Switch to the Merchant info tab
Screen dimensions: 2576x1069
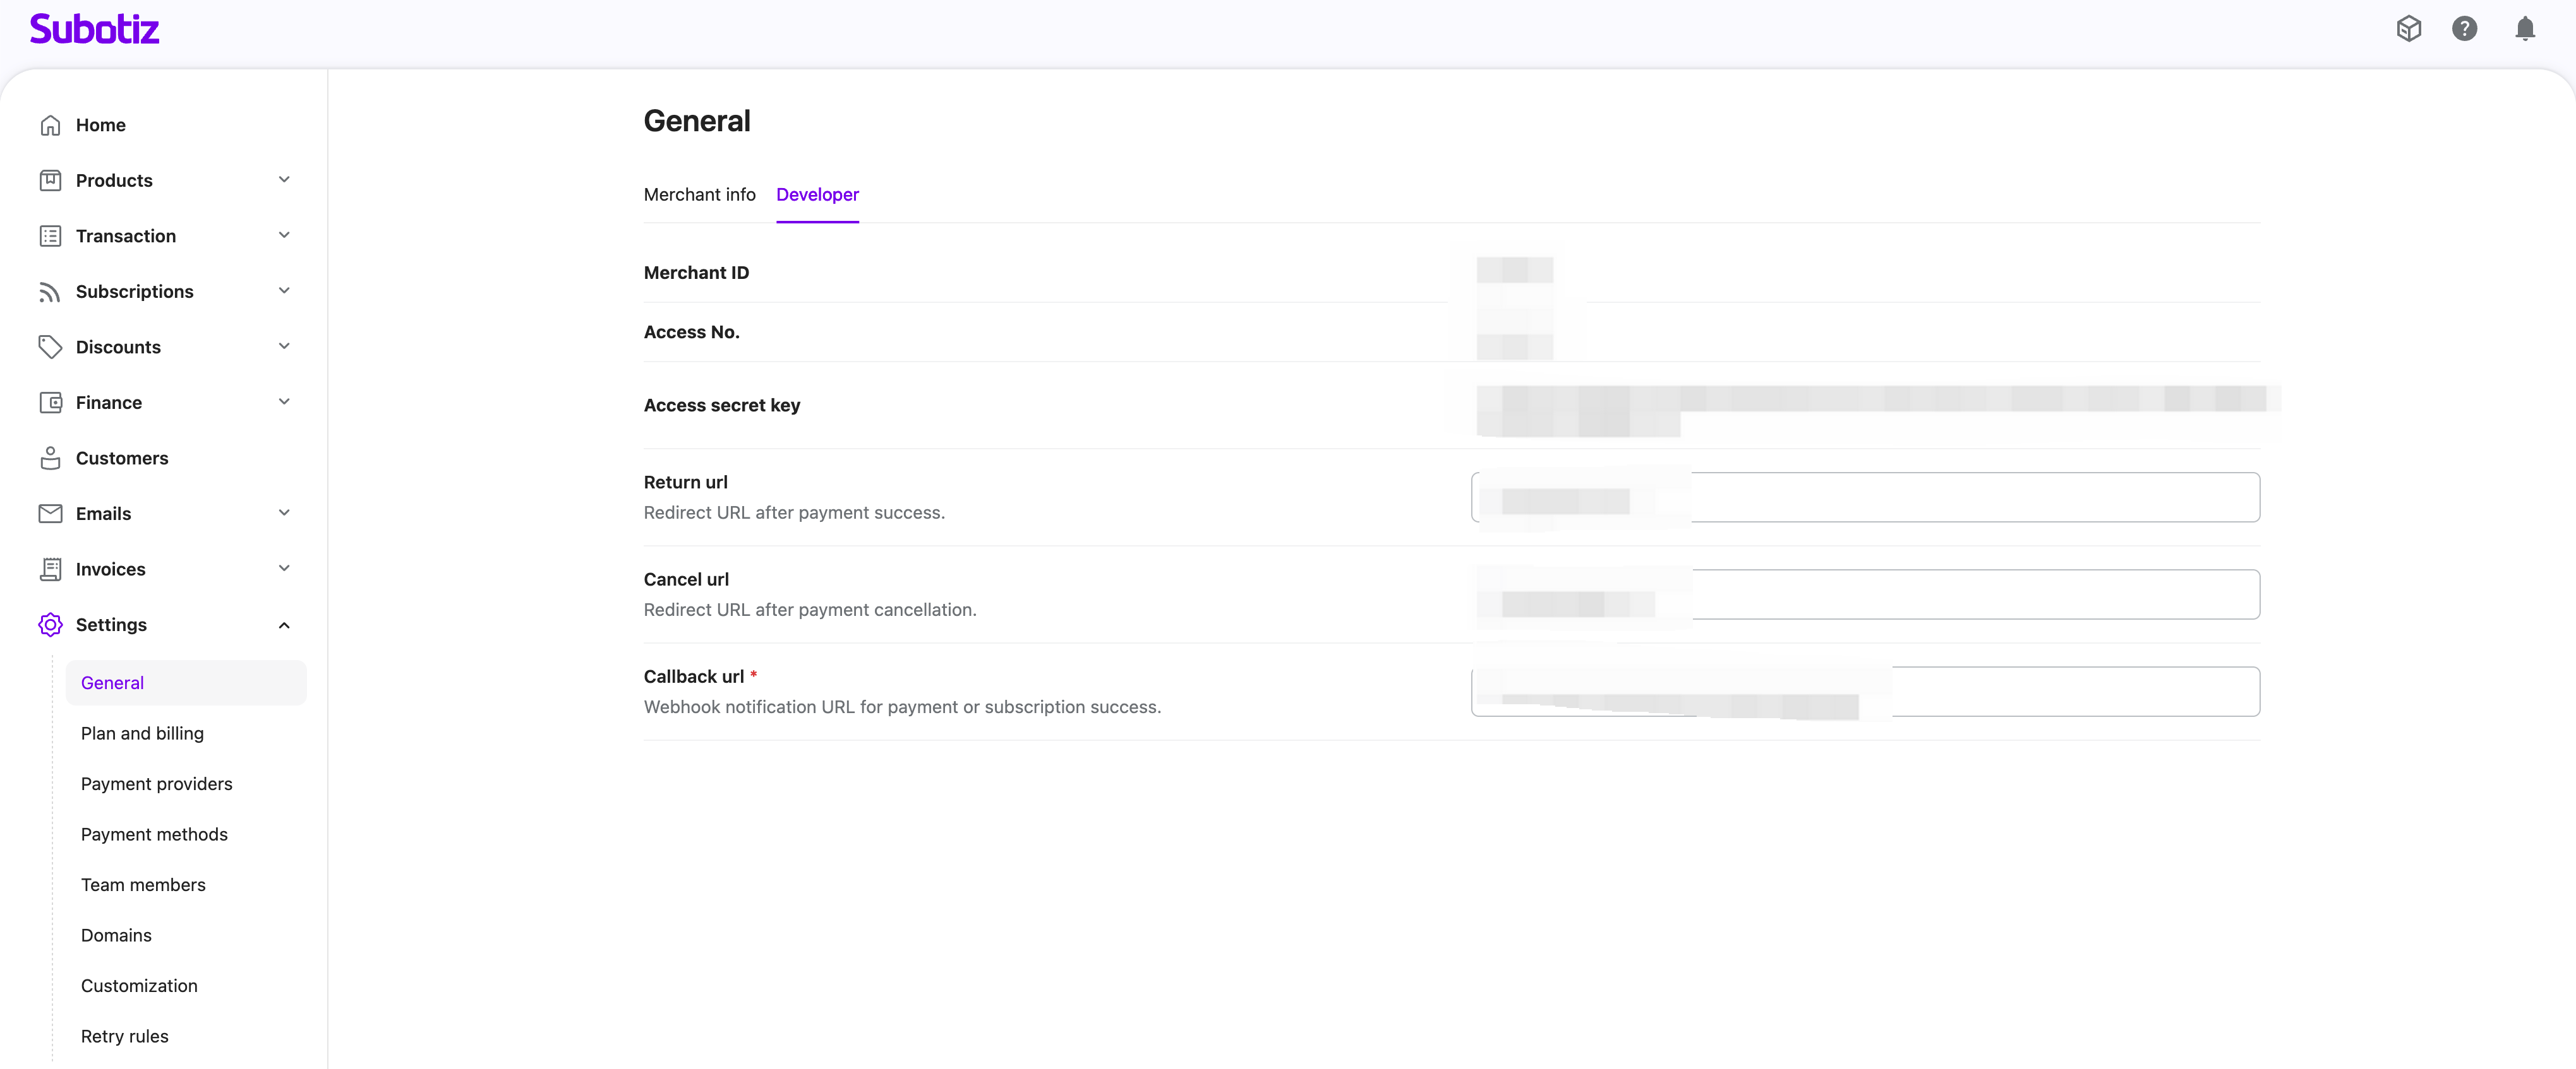click(699, 195)
